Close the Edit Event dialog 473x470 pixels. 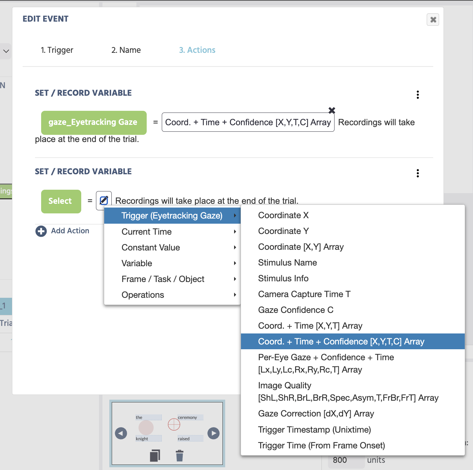pos(433,20)
